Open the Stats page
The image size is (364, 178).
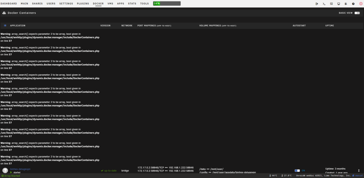coord(132,4)
